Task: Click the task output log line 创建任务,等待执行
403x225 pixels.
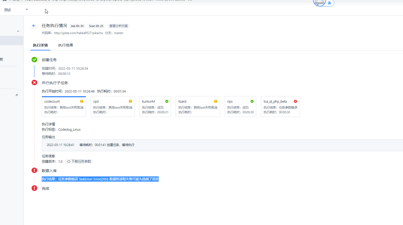Action: pyautogui.click(x=90, y=145)
